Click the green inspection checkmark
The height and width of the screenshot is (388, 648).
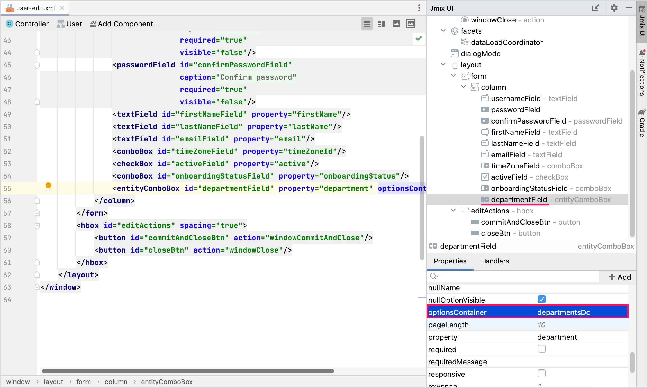point(418,38)
